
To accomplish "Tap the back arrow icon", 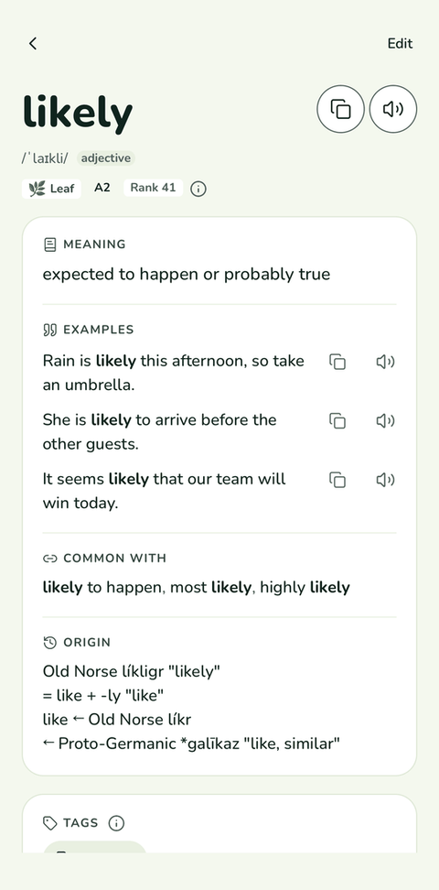I will click(33, 43).
